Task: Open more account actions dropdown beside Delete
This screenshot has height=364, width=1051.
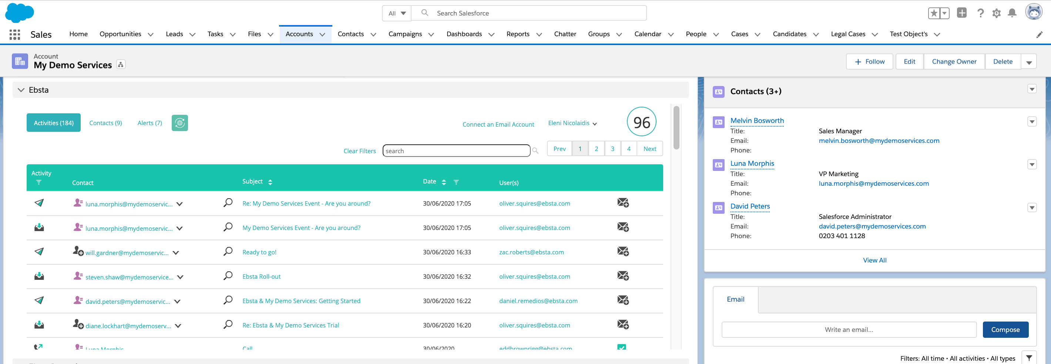Action: [x=1029, y=62]
